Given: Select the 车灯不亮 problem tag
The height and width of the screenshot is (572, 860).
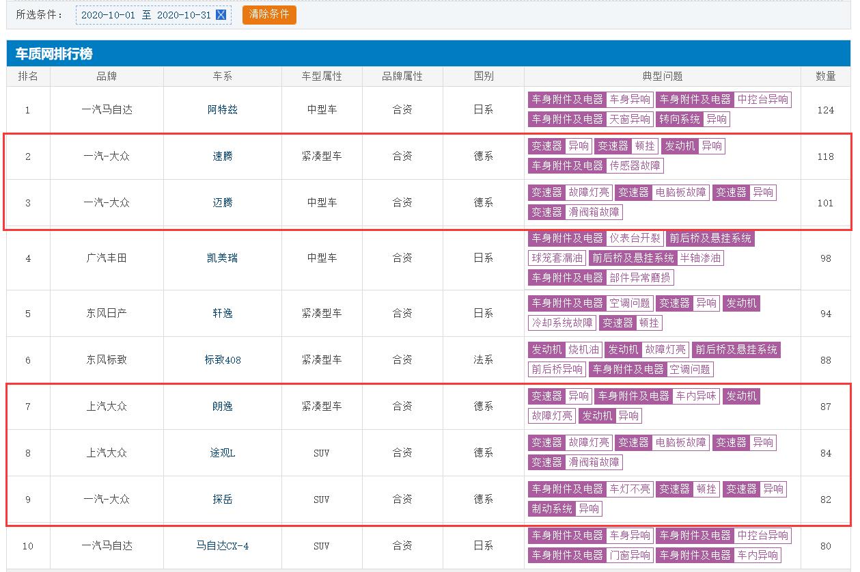Looking at the screenshot, I should (x=591, y=489).
